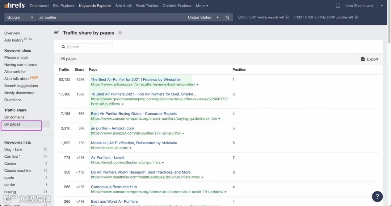The image size is (391, 206).
Task: Toggle the sidebar hamburger menu icon
Action: 56,33
